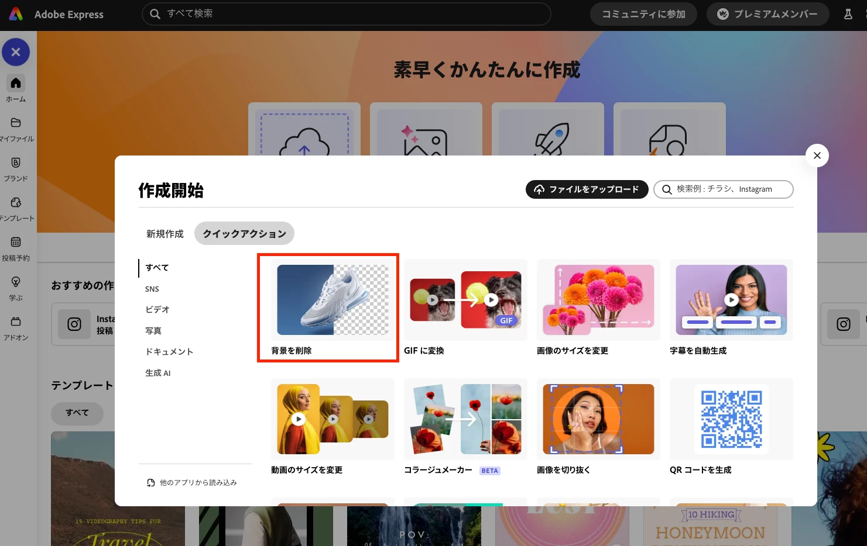Click the すべて検索 top search bar
The height and width of the screenshot is (546, 867).
[x=346, y=14]
